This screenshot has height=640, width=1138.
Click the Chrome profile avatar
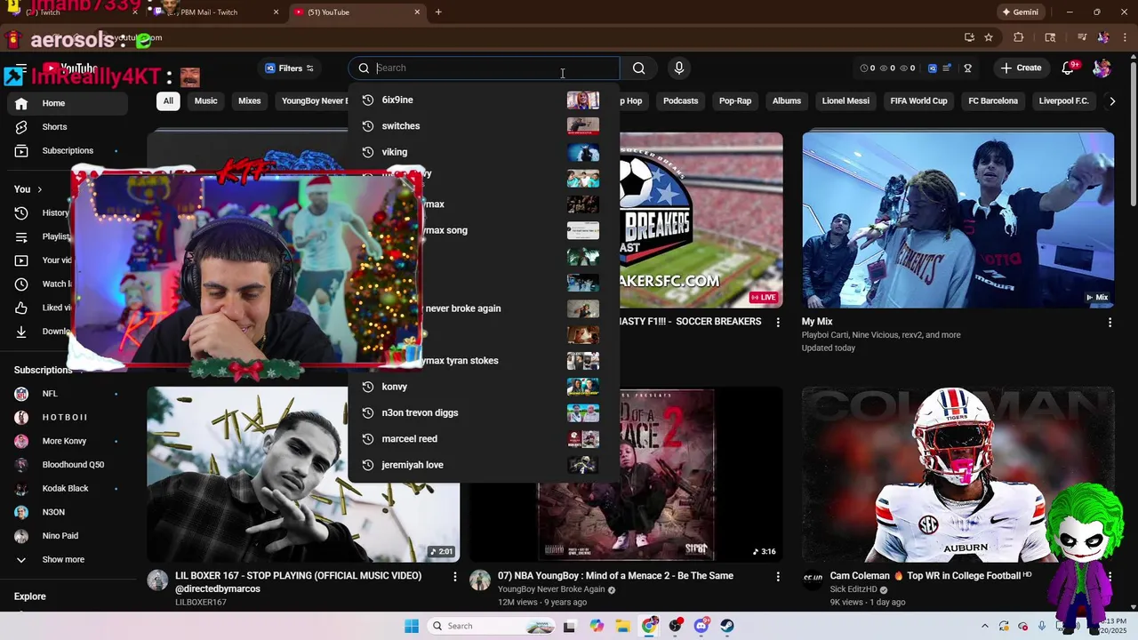click(1103, 37)
